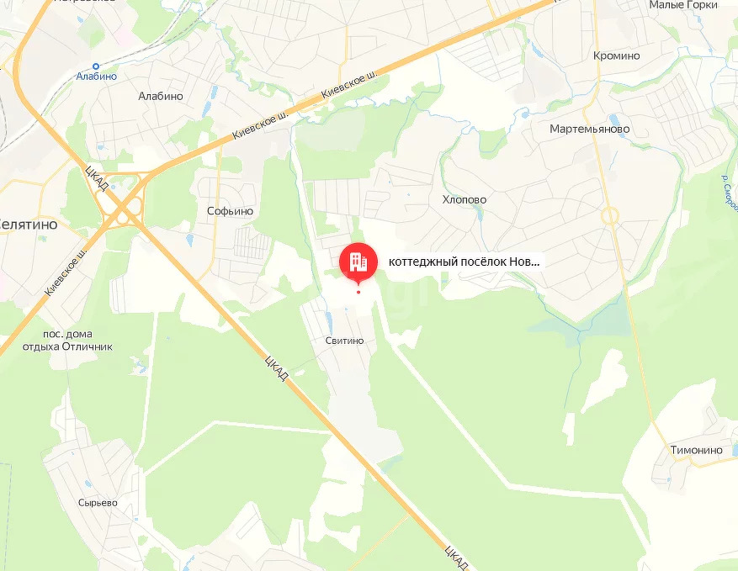Click the Мартемьяново village label
Screen dimensions: 738x571
589,129
